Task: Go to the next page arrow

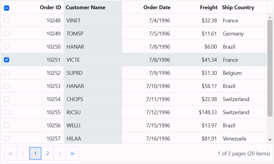Action: (60, 154)
